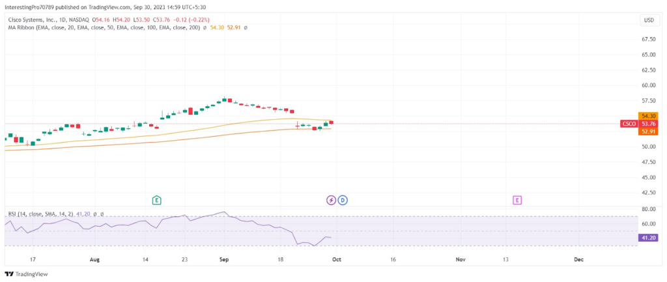The height and width of the screenshot is (282, 667).
Task: Click the purple 41.20 RSI value label
Action: click(x=648, y=238)
